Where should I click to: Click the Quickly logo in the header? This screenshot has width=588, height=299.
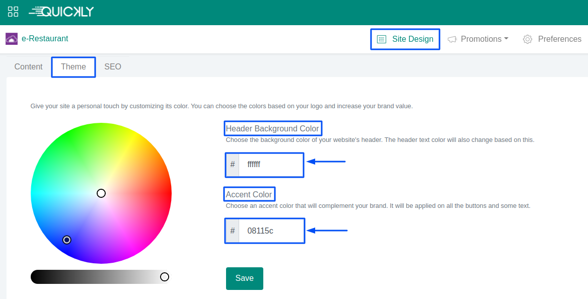61,12
